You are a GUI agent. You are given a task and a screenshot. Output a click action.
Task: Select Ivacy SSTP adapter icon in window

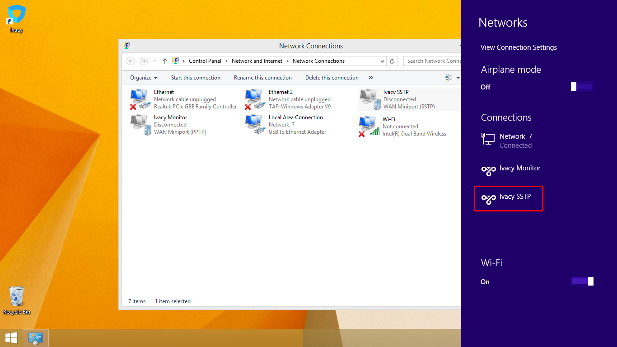coord(370,99)
